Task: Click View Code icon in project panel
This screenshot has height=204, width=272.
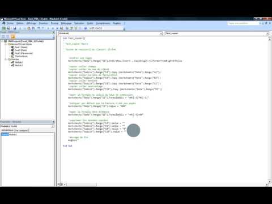Action: pos(3,36)
